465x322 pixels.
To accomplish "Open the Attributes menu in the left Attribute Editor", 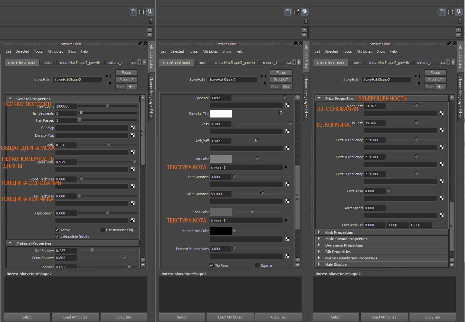I will tap(55, 51).
